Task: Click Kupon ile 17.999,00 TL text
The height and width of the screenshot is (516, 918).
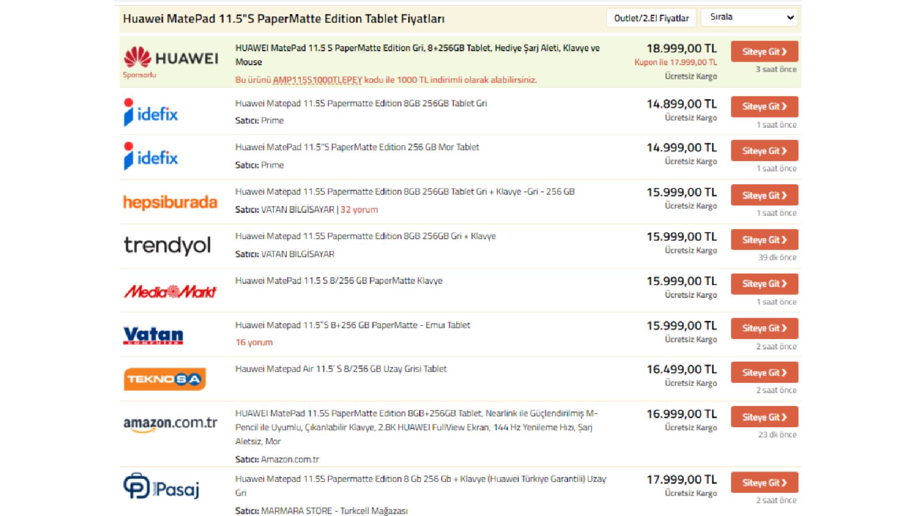Action: (x=676, y=62)
